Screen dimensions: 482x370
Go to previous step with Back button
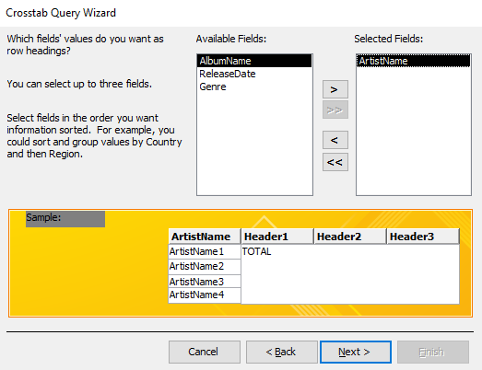click(282, 352)
